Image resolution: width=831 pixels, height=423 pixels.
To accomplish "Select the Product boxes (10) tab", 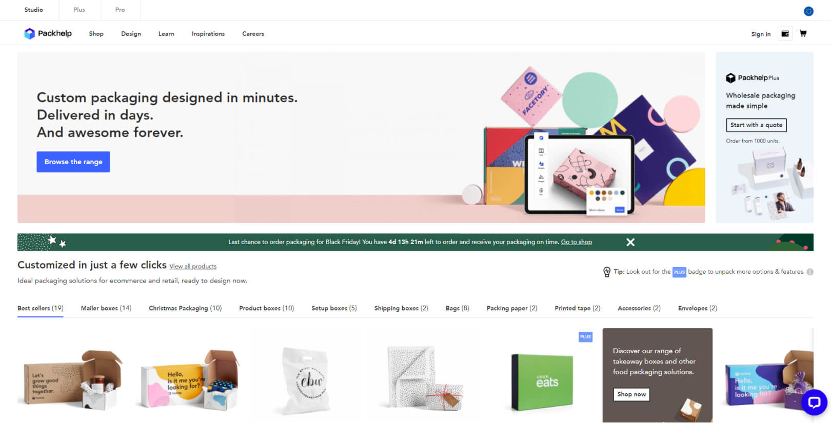I will (x=267, y=308).
